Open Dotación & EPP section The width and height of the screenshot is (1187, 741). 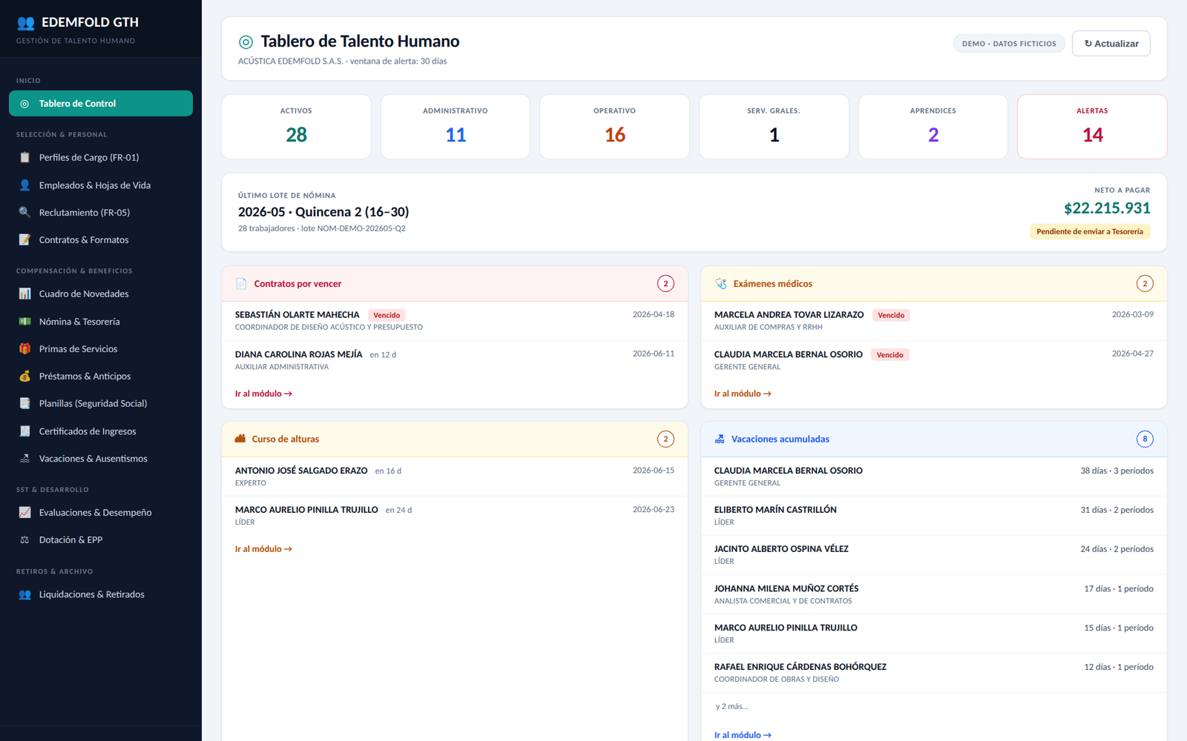click(101, 540)
